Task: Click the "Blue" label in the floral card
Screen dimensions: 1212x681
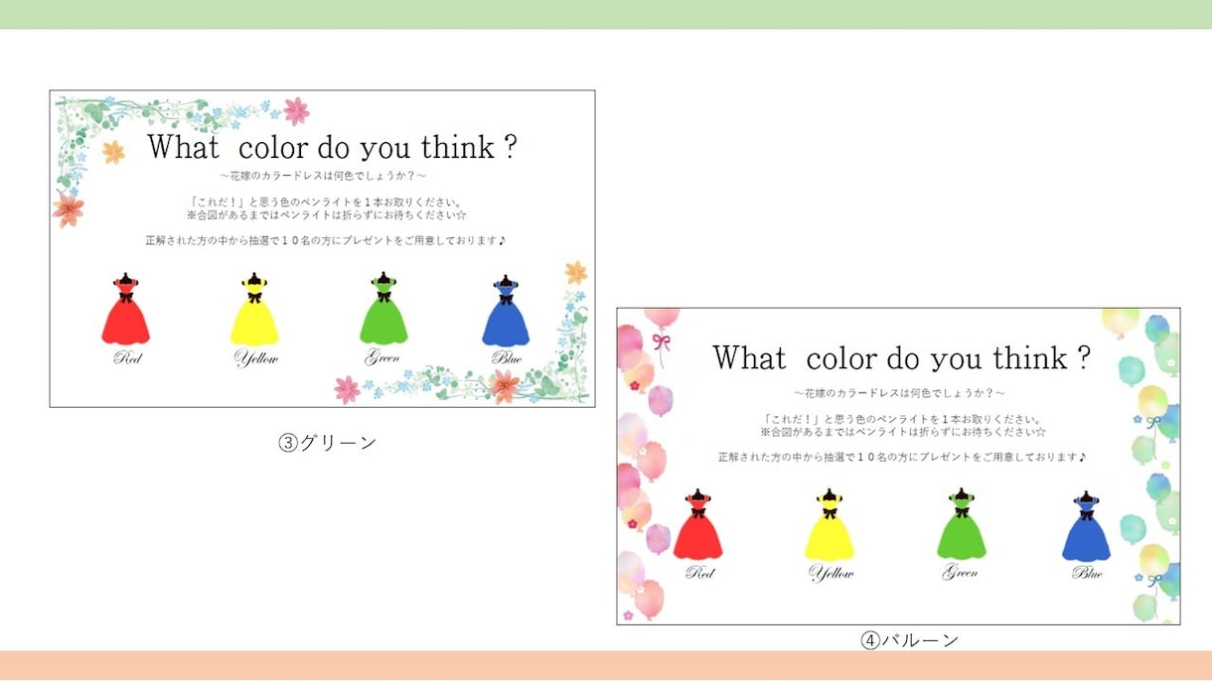Action: [507, 357]
